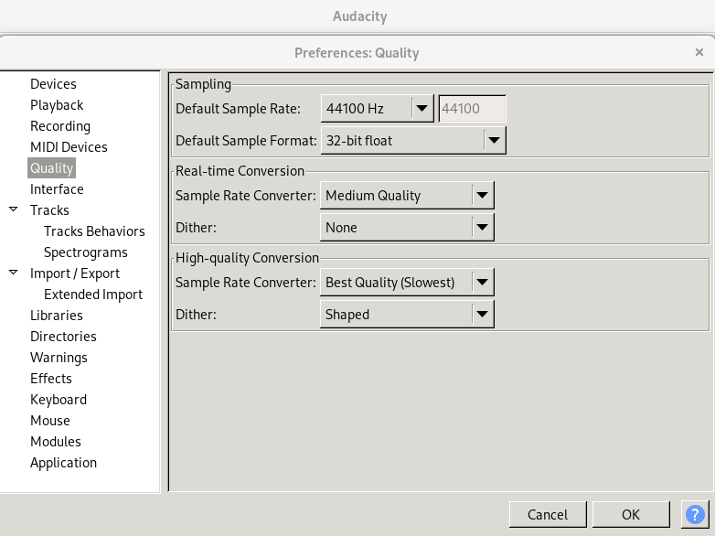Go to Keyboard preferences
Image resolution: width=715 pixels, height=536 pixels.
click(x=58, y=400)
